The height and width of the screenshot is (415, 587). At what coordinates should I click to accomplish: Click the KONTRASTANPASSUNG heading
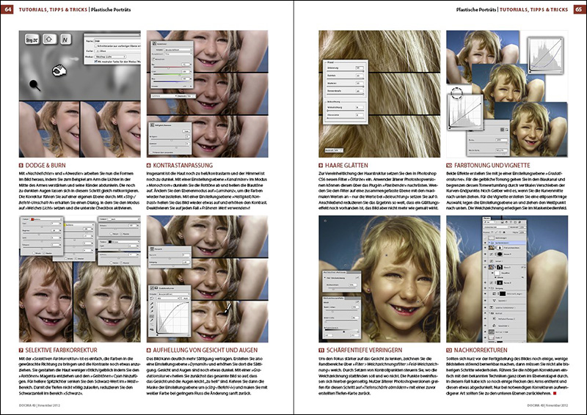183,166
